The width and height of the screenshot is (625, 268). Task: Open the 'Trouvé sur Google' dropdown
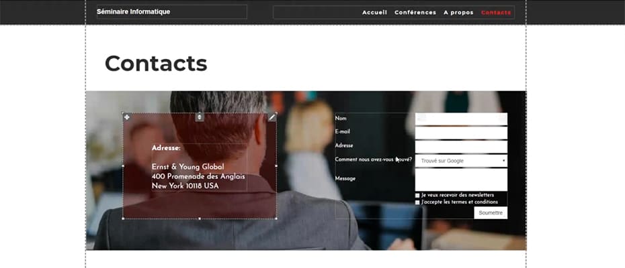tap(461, 161)
